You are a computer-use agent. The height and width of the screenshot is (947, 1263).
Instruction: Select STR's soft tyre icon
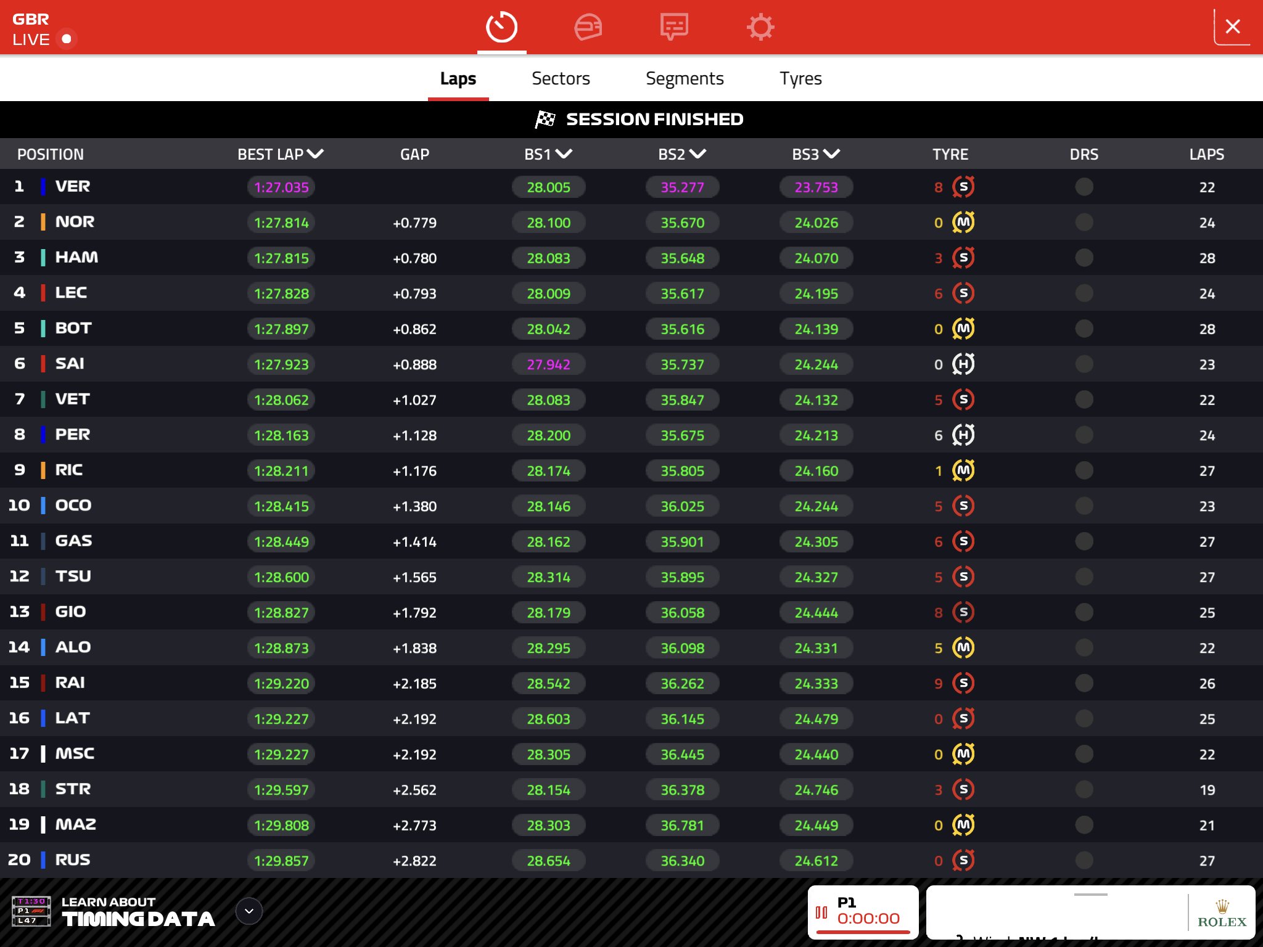pos(963,790)
